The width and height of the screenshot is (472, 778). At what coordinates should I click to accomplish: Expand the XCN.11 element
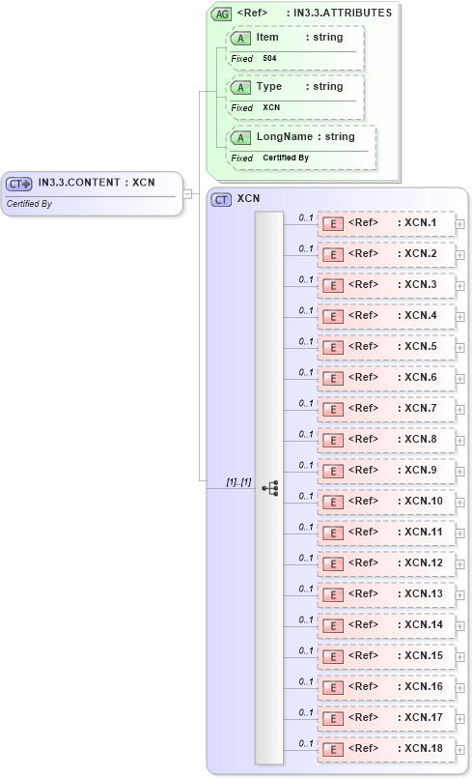point(460,533)
